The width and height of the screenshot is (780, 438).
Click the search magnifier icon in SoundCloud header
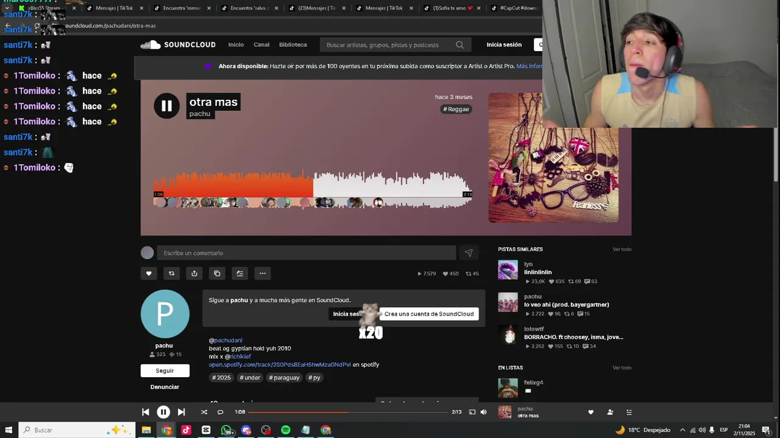(459, 45)
